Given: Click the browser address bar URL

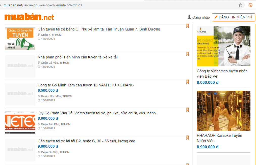Looking at the screenshot, I should tap(43, 5).
